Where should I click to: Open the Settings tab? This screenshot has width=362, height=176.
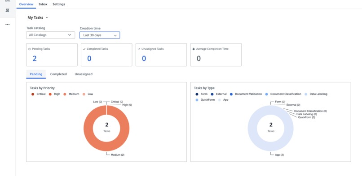[x=59, y=4]
